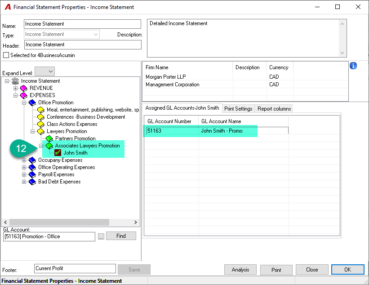
Task: Click the blue book icon beside Office Promotion
Action: pyautogui.click(x=32, y=102)
